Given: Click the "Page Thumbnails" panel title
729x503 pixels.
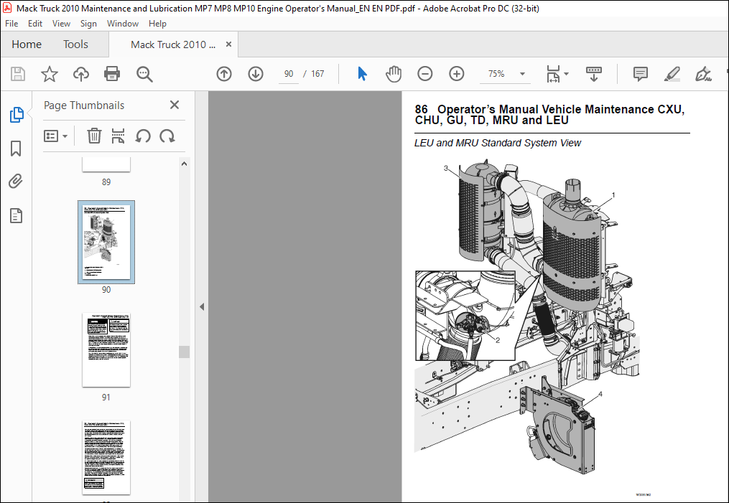Looking at the screenshot, I should [x=84, y=105].
